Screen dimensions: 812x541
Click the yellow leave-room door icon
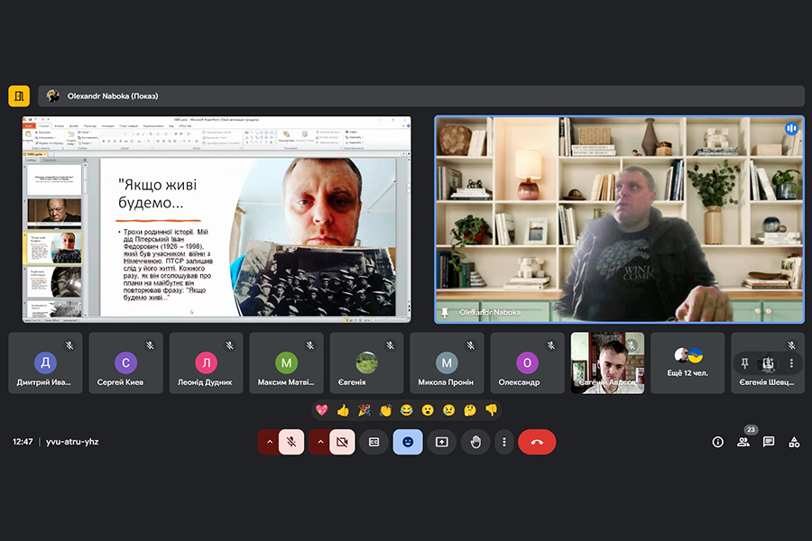tap(19, 96)
